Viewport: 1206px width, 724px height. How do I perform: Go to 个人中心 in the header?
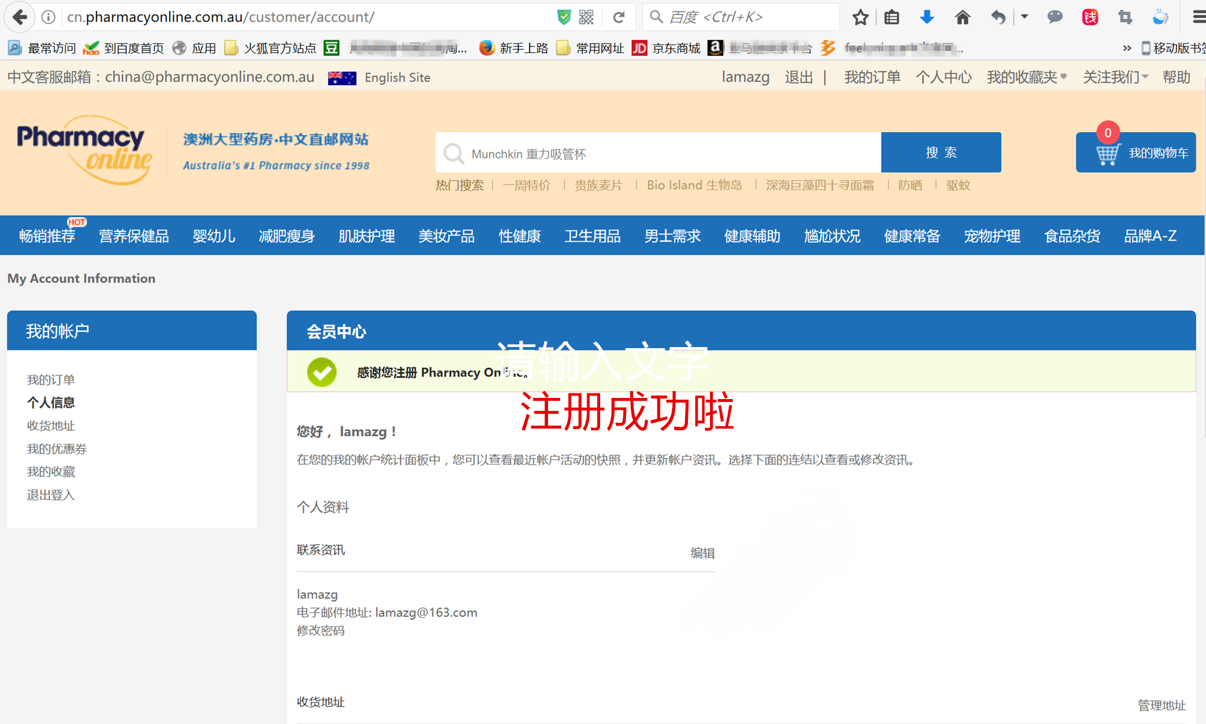pyautogui.click(x=944, y=77)
